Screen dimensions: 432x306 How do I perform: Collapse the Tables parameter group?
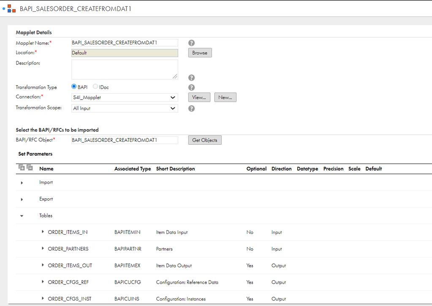22,216
